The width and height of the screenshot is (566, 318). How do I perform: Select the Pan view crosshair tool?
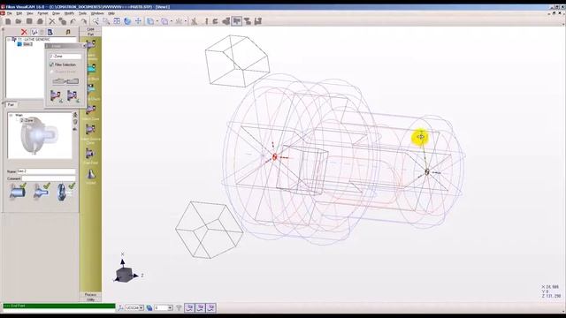click(x=138, y=21)
